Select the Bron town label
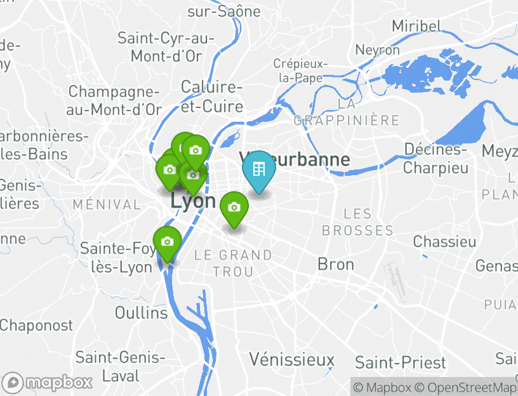This screenshot has width=518, height=396. [336, 264]
